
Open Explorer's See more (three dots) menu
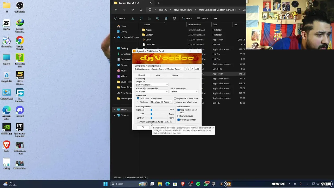point(215,18)
